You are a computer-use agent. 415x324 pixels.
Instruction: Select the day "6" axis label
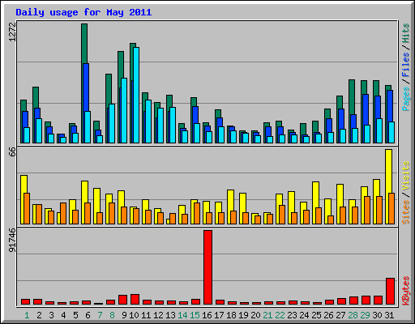tap(88, 315)
